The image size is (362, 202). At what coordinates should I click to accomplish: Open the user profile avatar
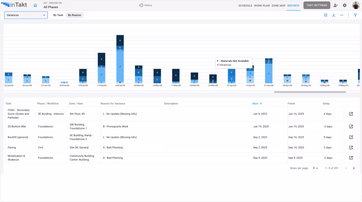coord(356,5)
